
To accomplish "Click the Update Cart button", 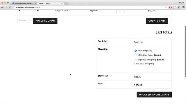I will pyautogui.click(x=157, y=21).
